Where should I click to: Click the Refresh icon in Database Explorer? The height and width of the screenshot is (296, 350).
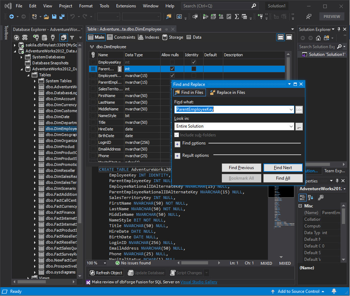[x=17, y=38]
